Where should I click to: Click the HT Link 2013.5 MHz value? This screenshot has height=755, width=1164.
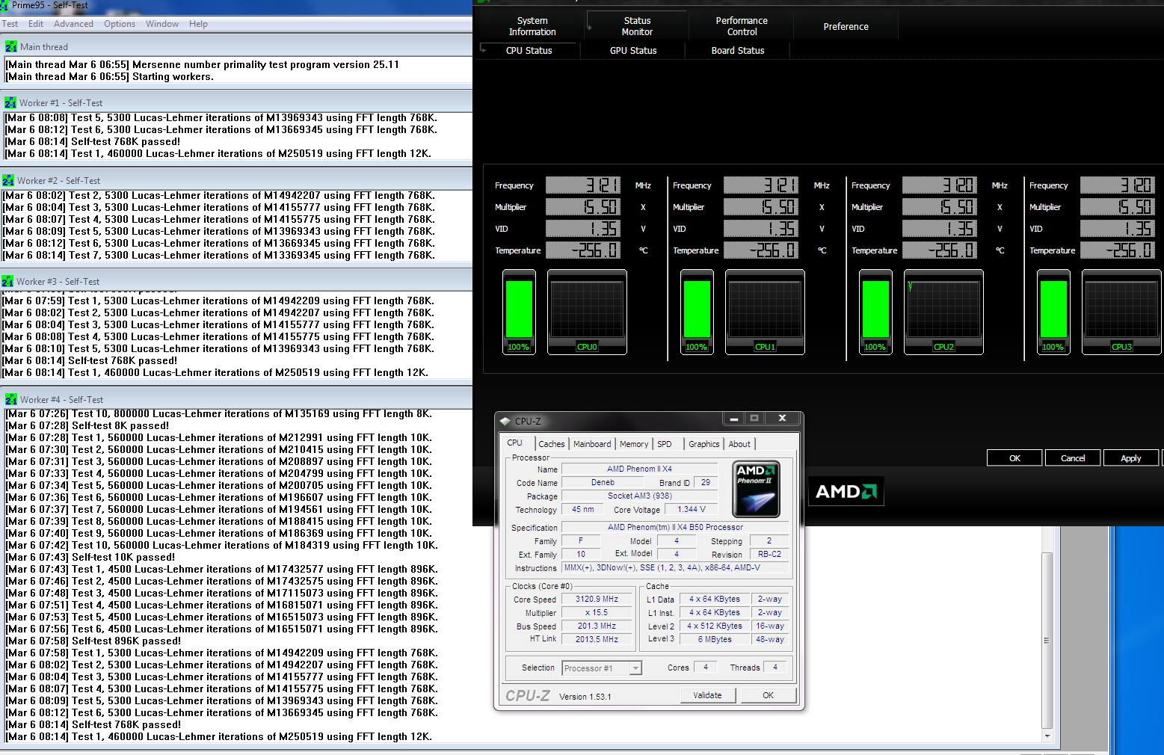tap(597, 640)
